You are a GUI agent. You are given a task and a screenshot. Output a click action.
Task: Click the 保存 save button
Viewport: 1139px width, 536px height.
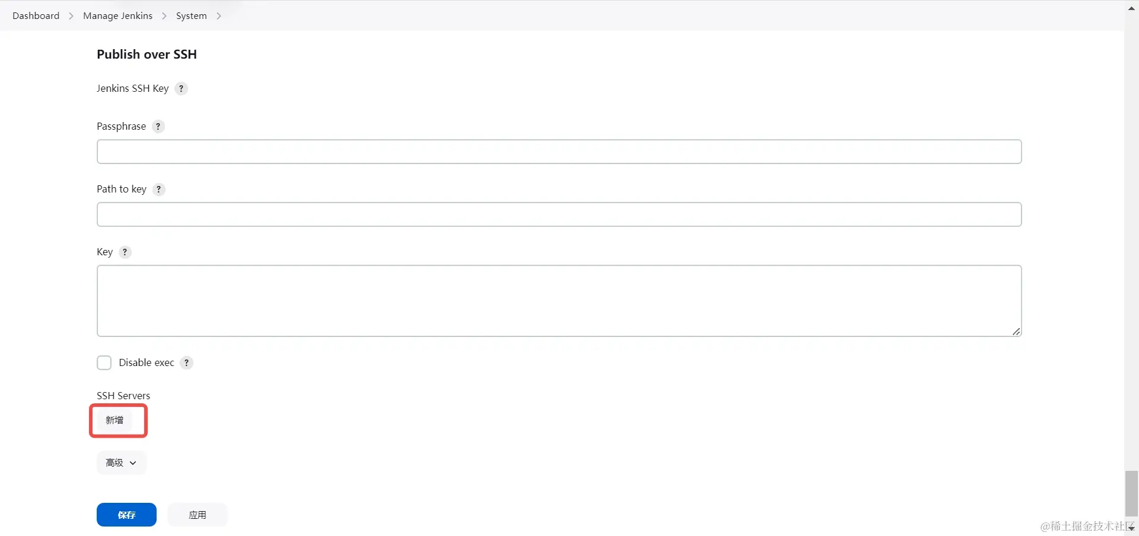point(126,515)
